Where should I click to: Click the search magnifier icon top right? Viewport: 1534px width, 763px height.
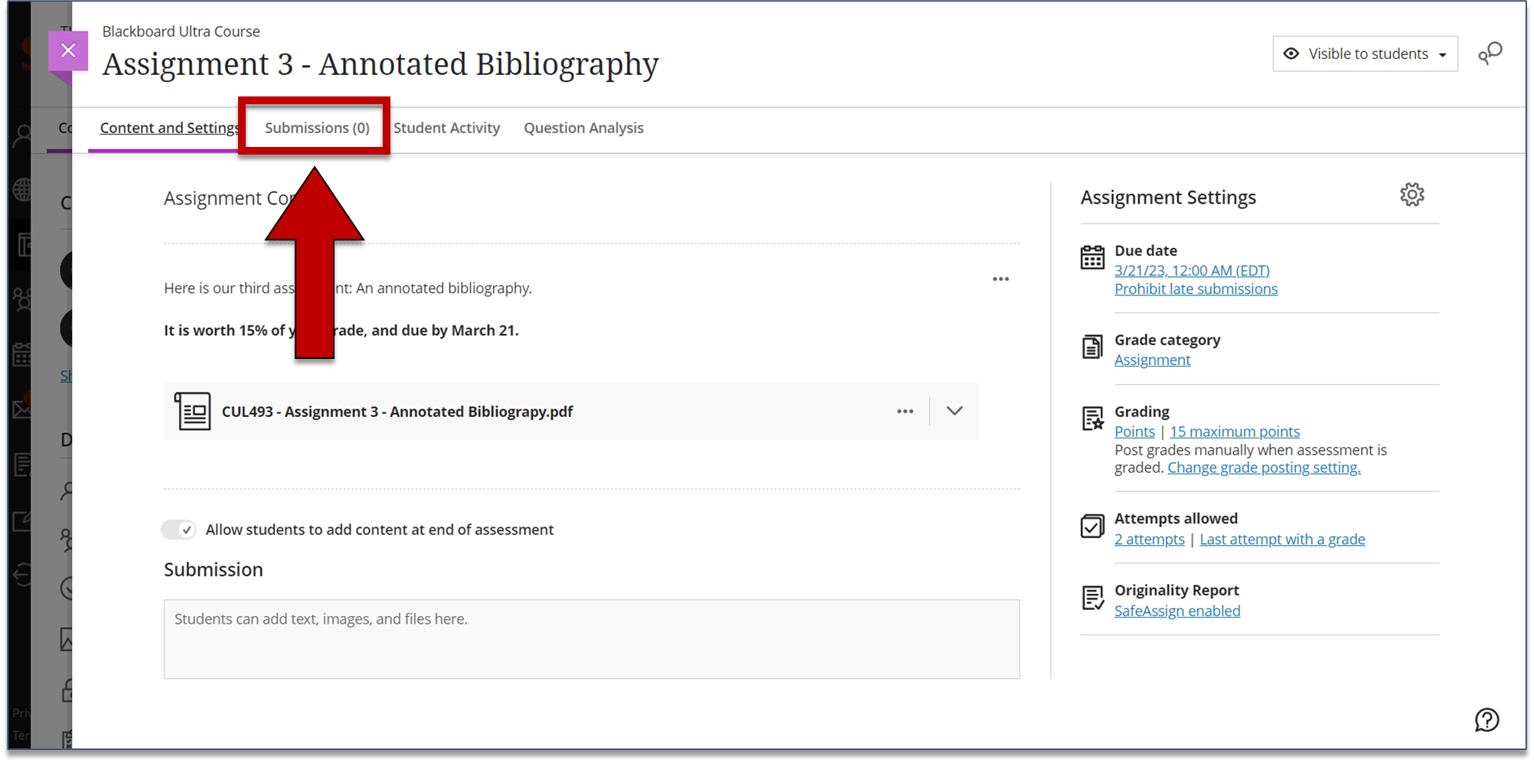(1490, 54)
